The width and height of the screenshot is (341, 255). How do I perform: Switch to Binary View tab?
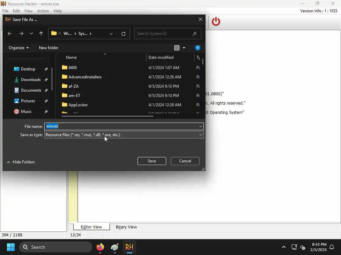[126, 227]
